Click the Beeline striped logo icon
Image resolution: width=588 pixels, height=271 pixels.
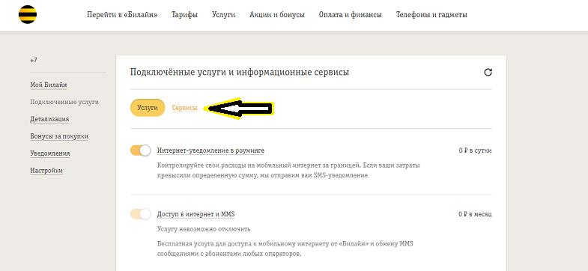(x=28, y=15)
